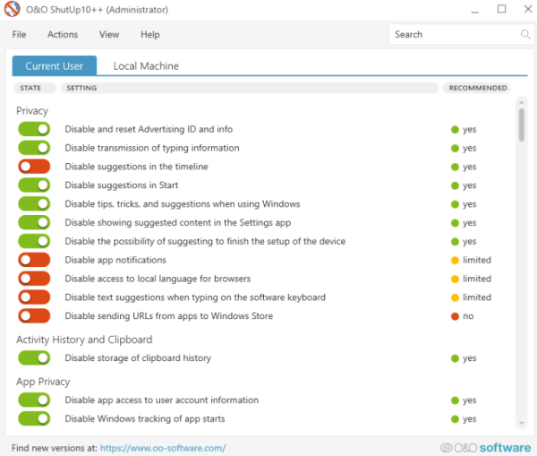Enable software keyboard text suggestions switch
The image size is (537, 456).
point(34,297)
